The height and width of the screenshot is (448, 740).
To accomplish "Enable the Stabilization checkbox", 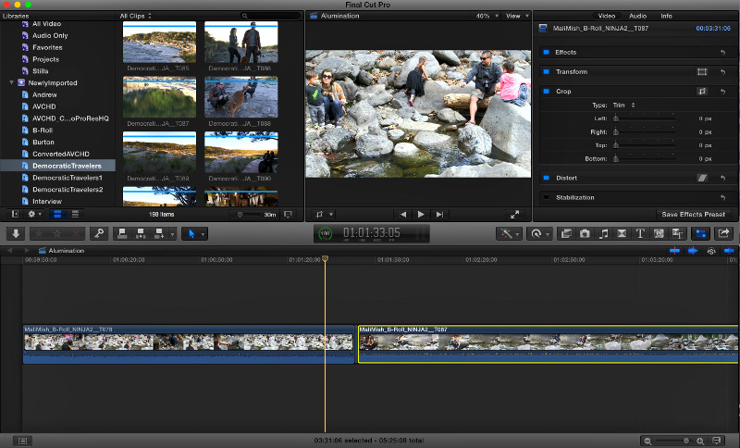I will click(546, 197).
